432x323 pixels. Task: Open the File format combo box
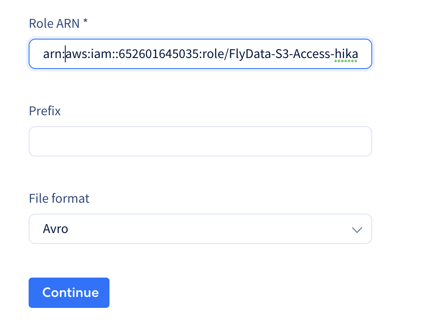click(x=200, y=229)
